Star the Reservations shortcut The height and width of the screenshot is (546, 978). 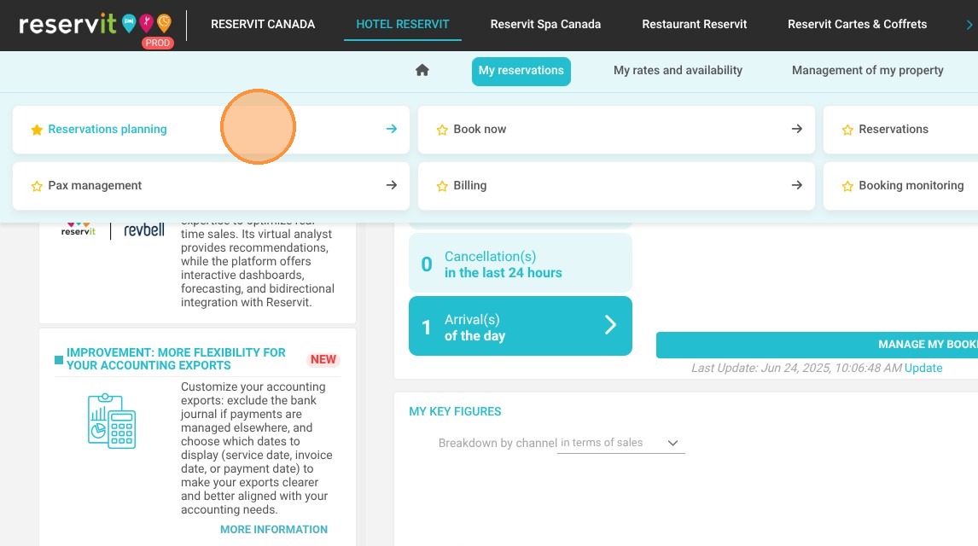pos(847,130)
